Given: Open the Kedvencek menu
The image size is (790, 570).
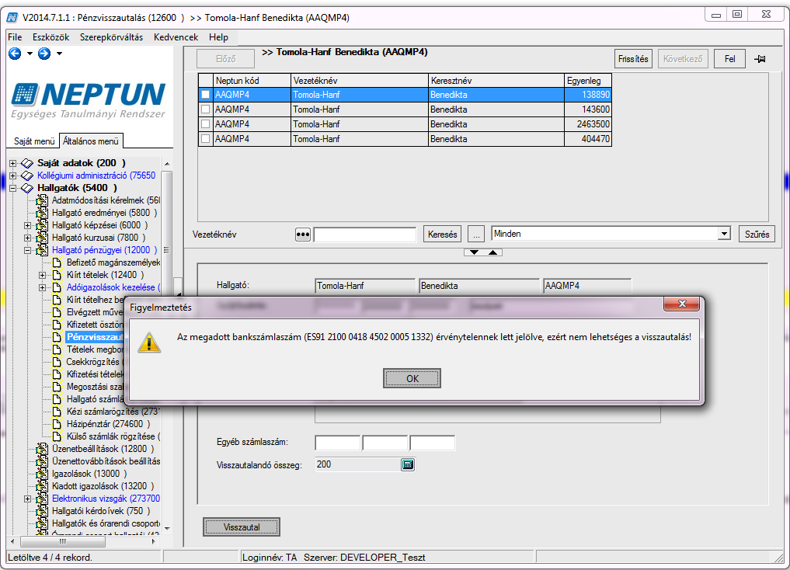Looking at the screenshot, I should (x=176, y=37).
